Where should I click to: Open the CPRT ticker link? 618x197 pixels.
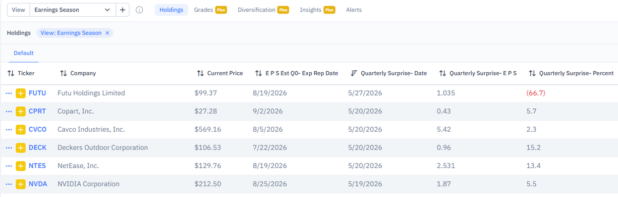pos(37,111)
